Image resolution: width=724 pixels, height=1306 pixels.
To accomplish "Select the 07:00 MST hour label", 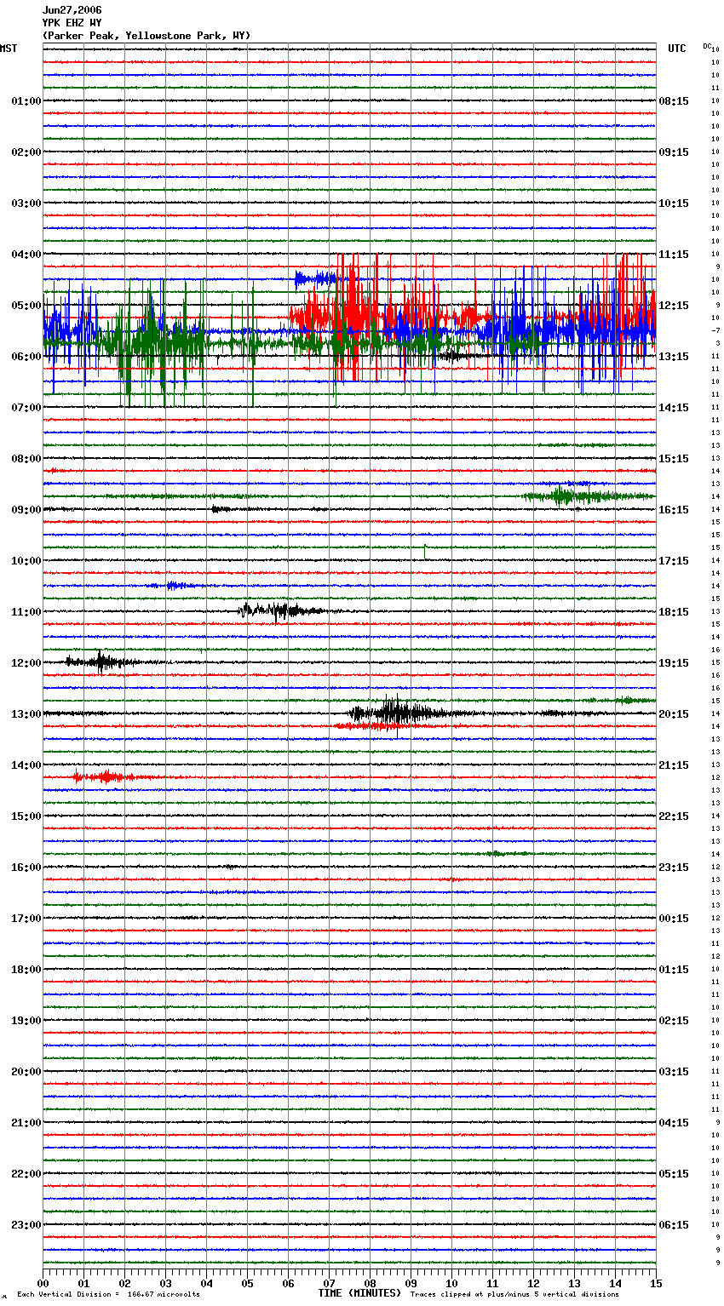I will [x=26, y=408].
